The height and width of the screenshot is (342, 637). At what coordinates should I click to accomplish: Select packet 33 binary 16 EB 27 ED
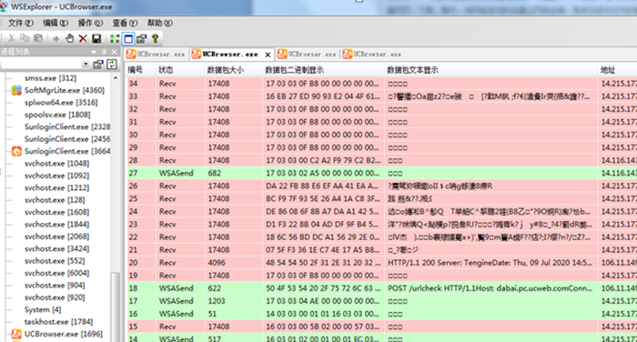pyautogui.click(x=323, y=96)
